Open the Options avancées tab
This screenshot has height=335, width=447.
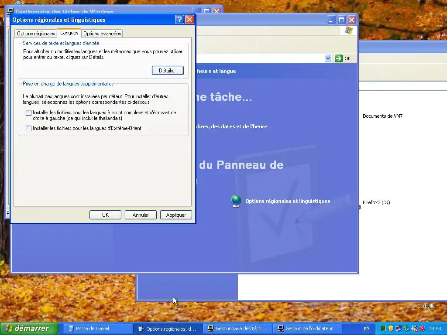[102, 34]
